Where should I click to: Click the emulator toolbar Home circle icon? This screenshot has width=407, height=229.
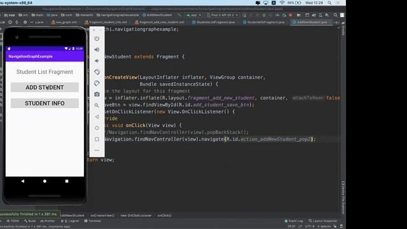[x=97, y=128]
